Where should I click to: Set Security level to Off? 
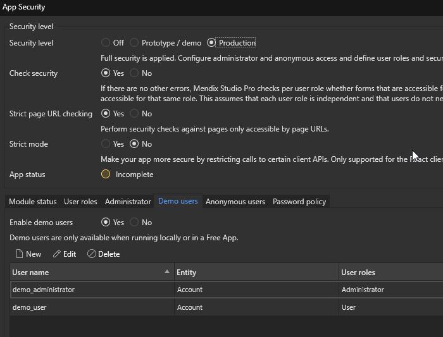point(106,43)
